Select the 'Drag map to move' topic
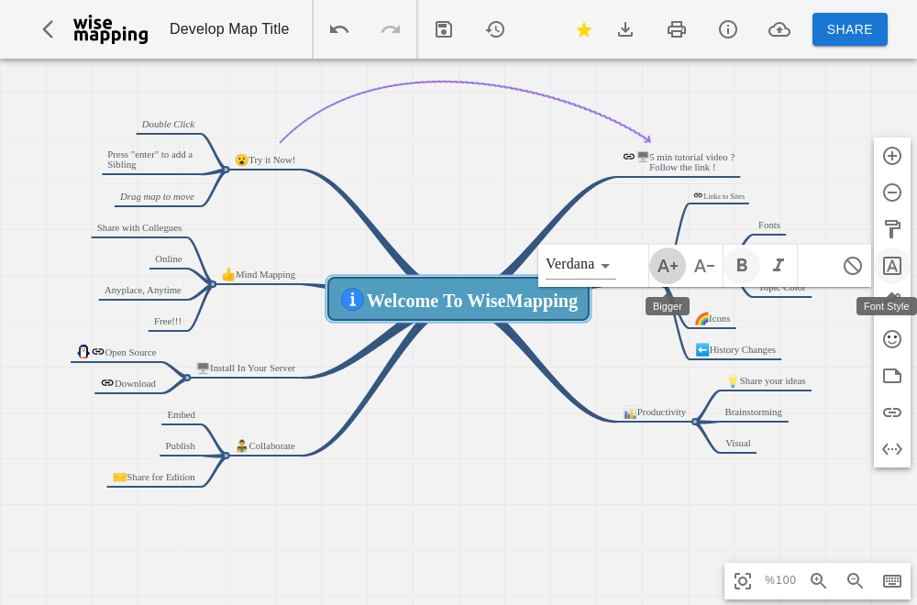Screen dimensions: 917x605 tap(157, 196)
